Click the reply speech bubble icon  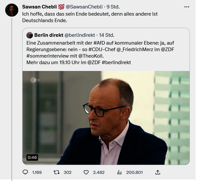click(25, 172)
